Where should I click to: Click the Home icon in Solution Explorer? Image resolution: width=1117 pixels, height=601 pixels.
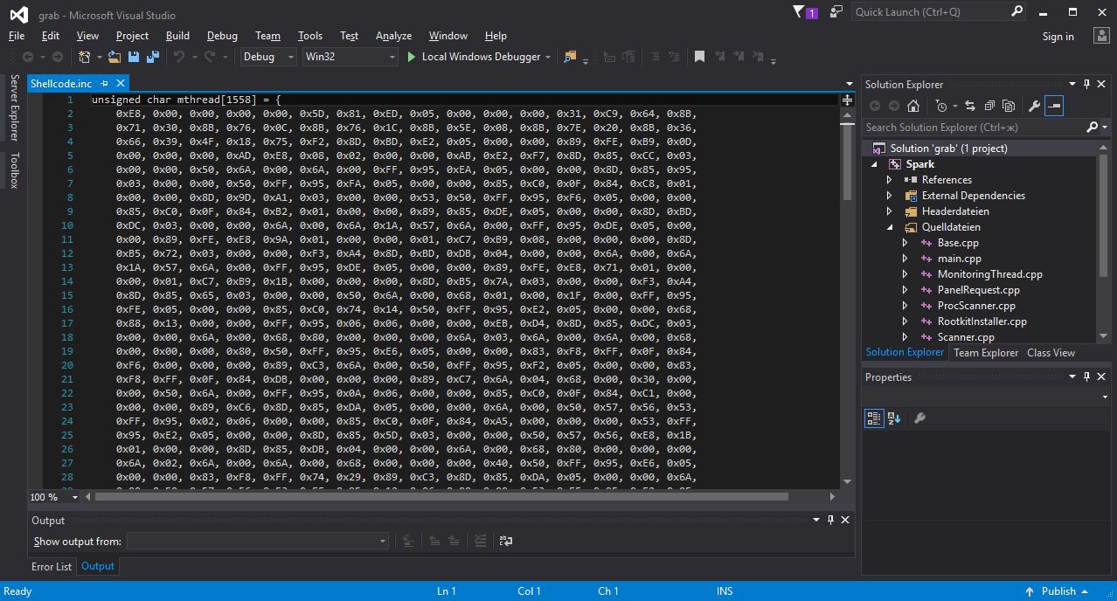[912, 106]
